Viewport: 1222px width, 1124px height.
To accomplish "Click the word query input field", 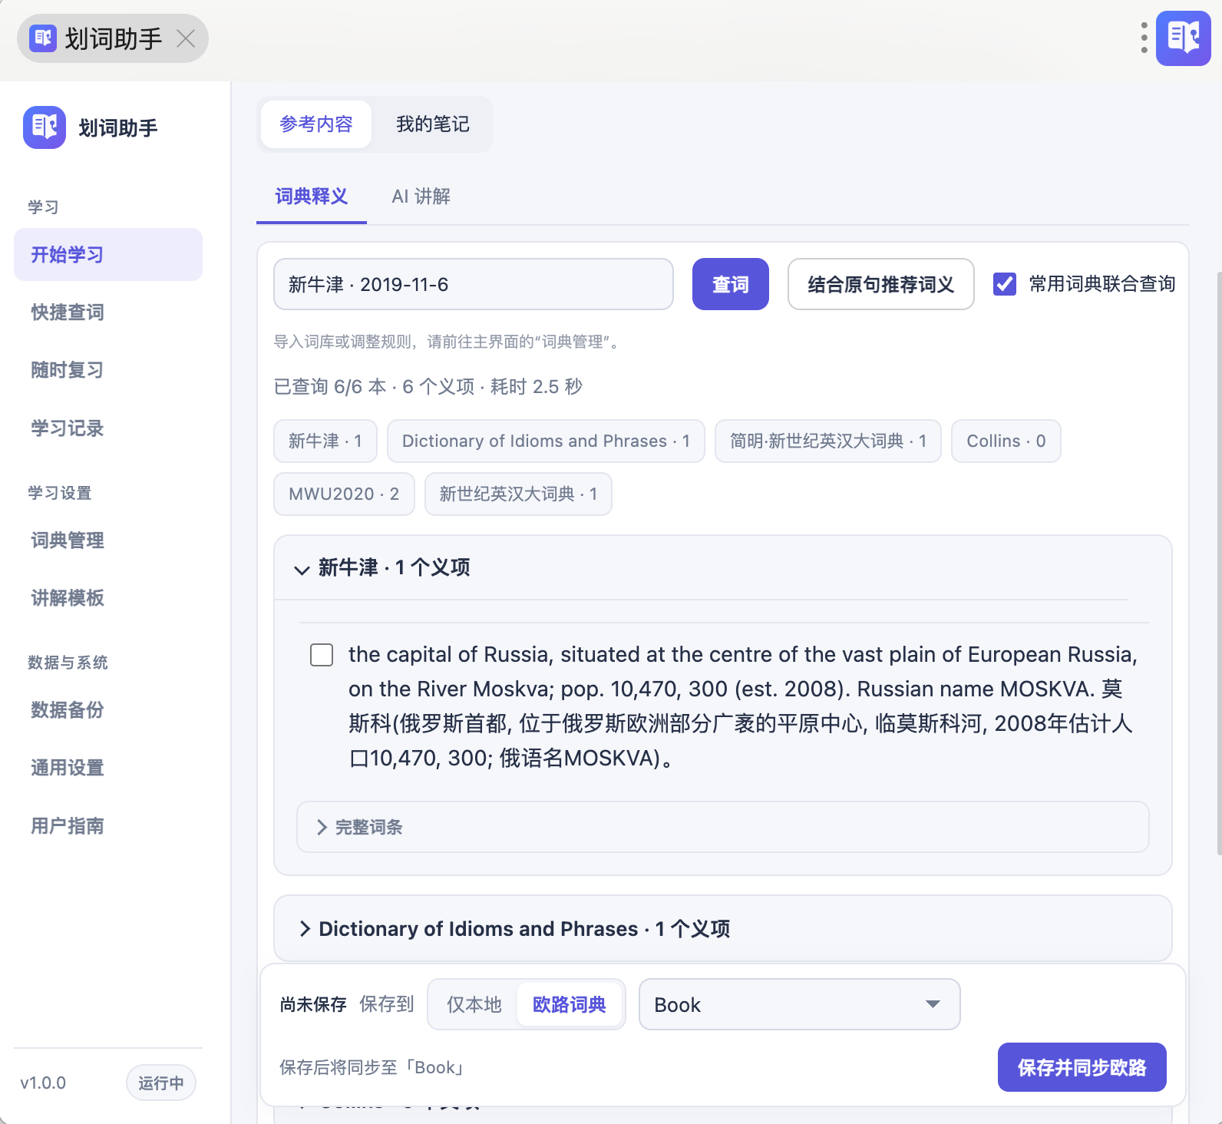I will [474, 284].
